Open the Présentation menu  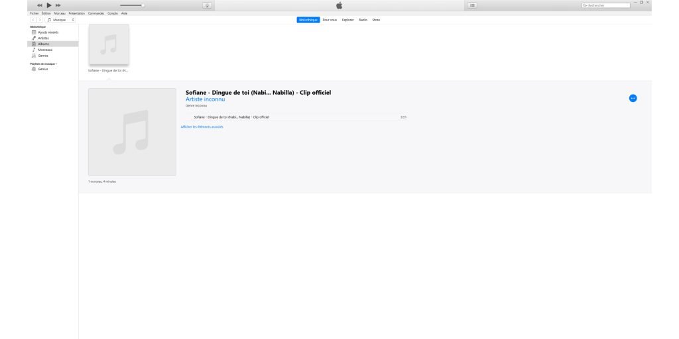77,13
